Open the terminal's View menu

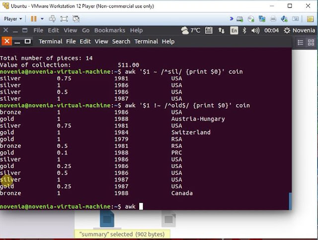coord(101,42)
